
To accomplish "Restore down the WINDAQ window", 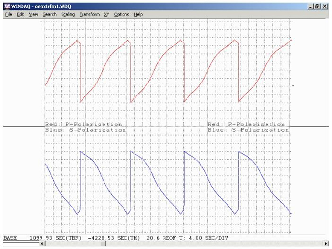I will tap(317, 6).
